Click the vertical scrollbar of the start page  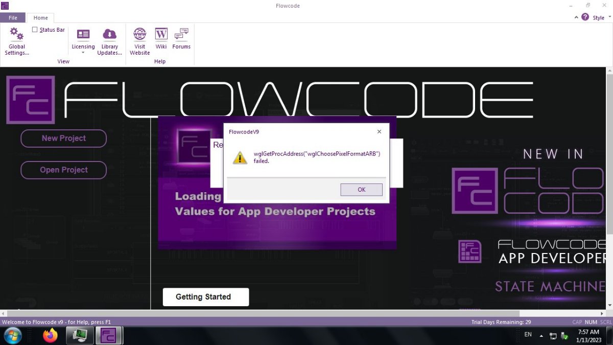pyautogui.click(x=609, y=189)
